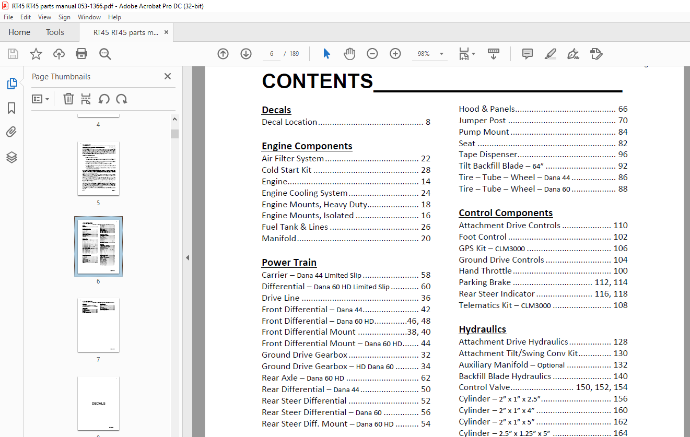Image resolution: width=690 pixels, height=437 pixels.
Task: Open the View menu
Action: click(x=45, y=17)
